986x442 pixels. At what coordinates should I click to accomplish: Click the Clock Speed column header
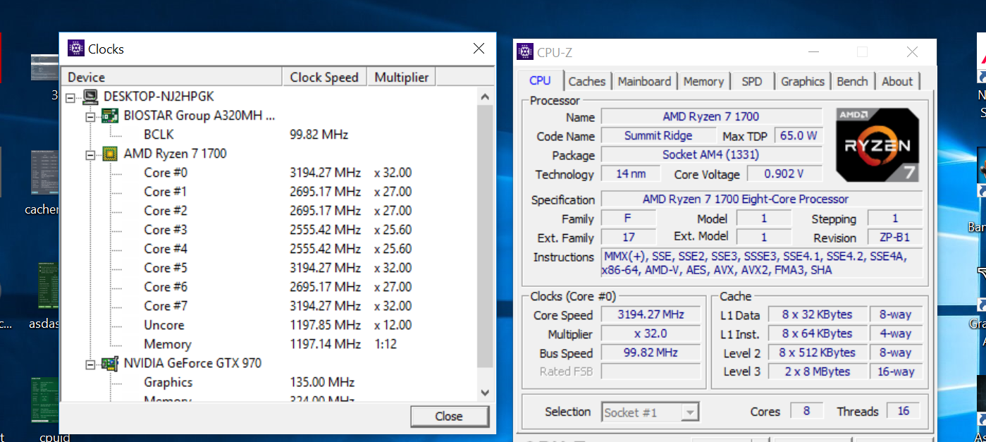324,77
